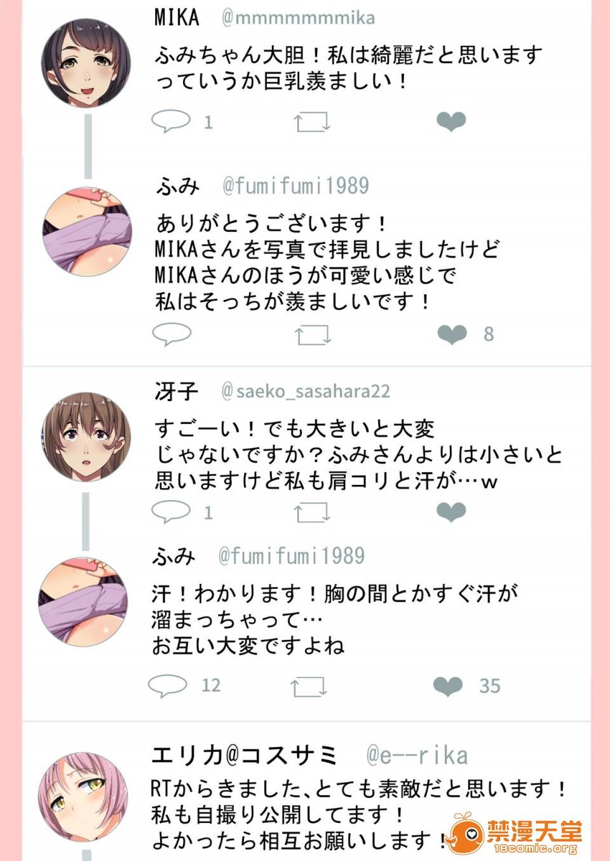Reply to ふみ's tweet thanking MIKA
This screenshot has height=861, width=610.
pyautogui.click(x=172, y=334)
